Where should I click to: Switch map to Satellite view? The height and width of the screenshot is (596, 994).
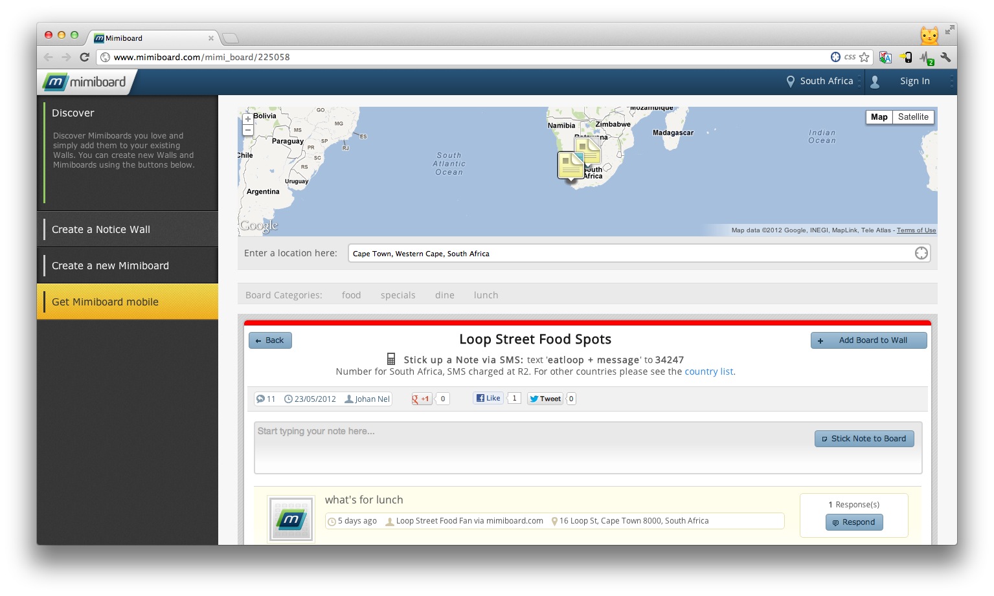tap(913, 117)
